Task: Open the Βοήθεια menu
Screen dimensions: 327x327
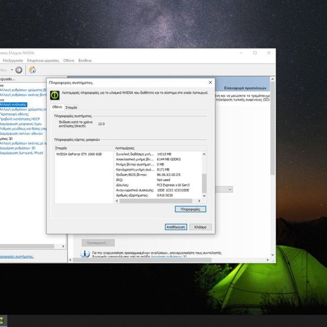Action: 85,60
